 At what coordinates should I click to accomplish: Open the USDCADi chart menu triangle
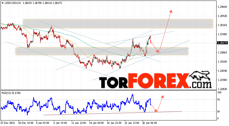[2, 3]
